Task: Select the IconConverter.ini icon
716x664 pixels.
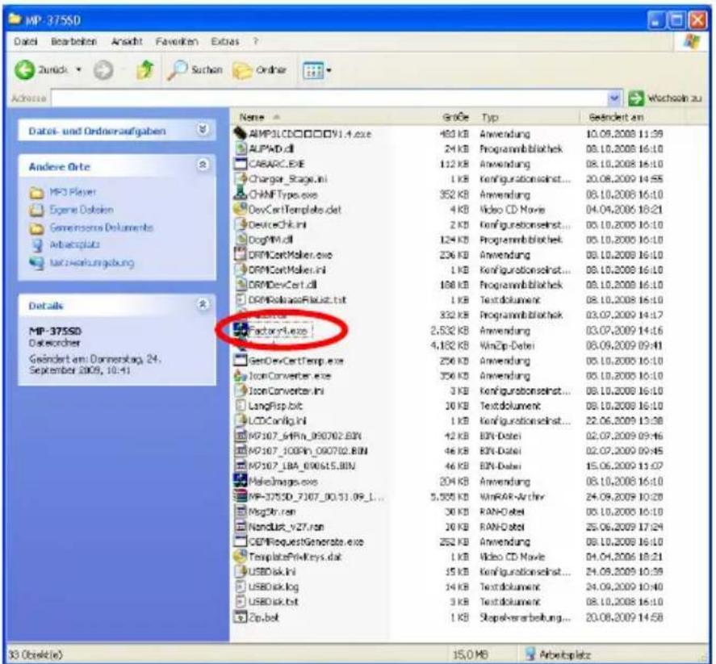Action: click(x=241, y=390)
